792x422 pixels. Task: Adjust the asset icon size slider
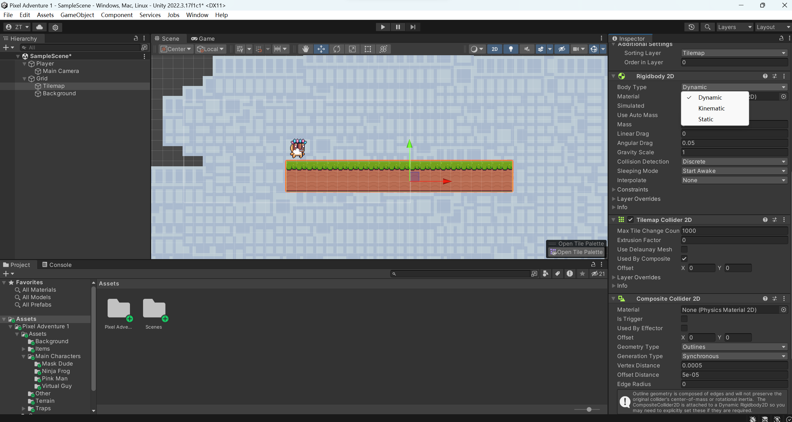tap(589, 409)
